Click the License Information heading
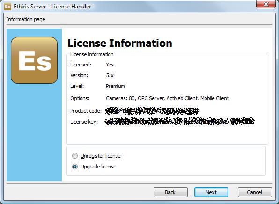This screenshot has width=279, height=204. [120, 43]
